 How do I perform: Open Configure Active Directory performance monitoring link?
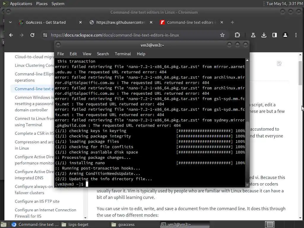(34, 160)
